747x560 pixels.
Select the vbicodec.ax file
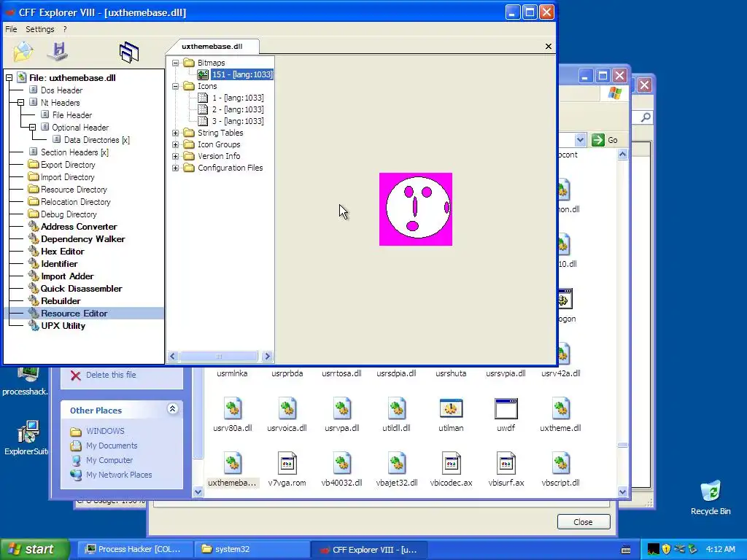(x=451, y=470)
